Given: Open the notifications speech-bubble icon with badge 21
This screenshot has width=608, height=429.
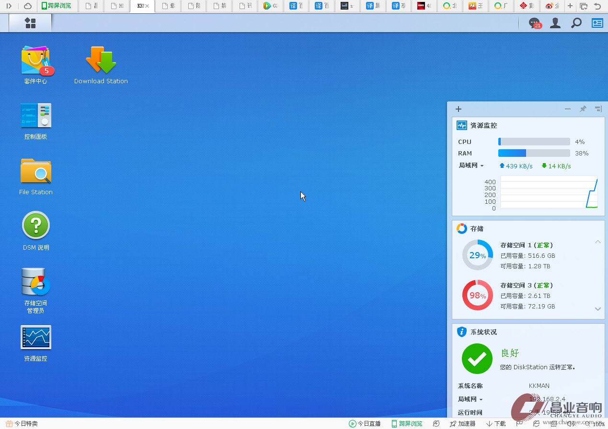Looking at the screenshot, I should tap(534, 23).
